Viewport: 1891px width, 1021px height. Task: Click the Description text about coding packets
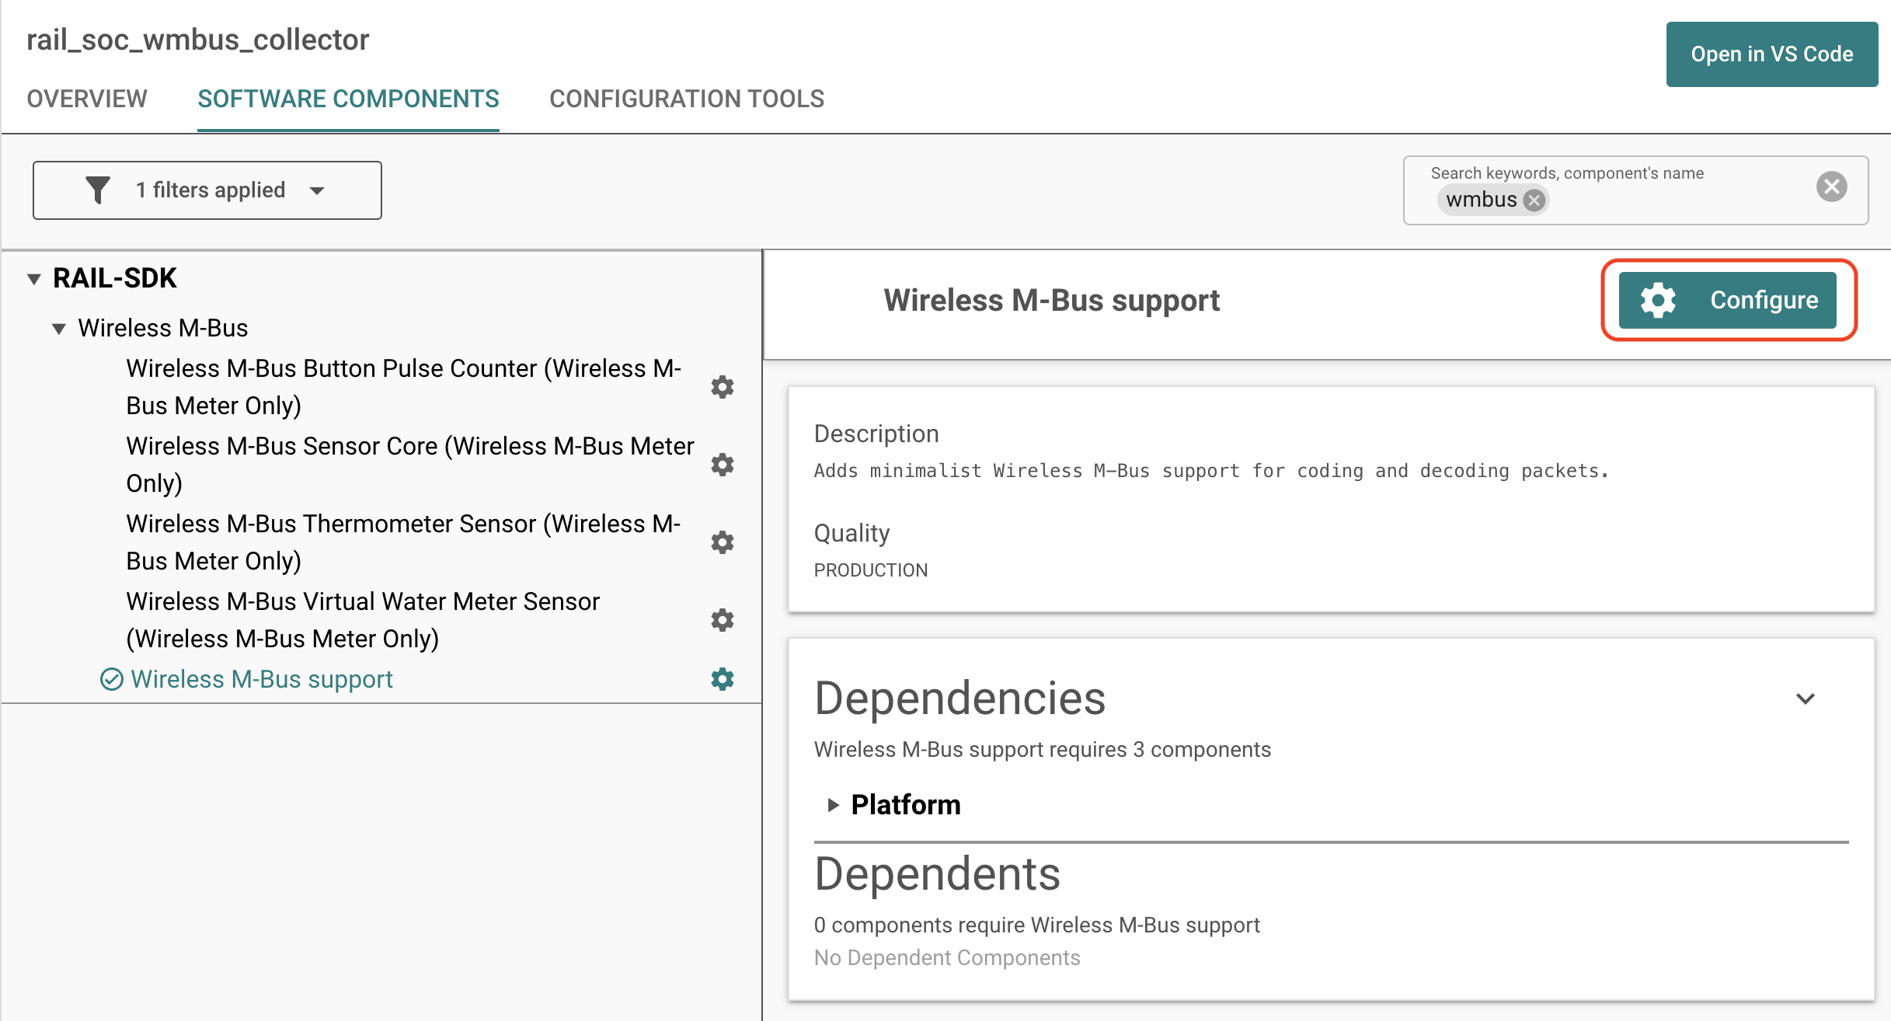point(1211,471)
